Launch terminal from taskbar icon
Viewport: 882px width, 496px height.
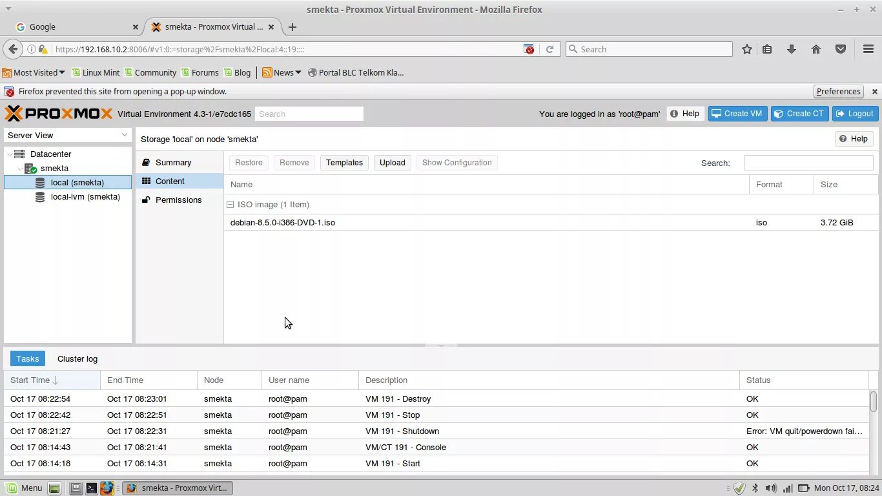point(91,488)
